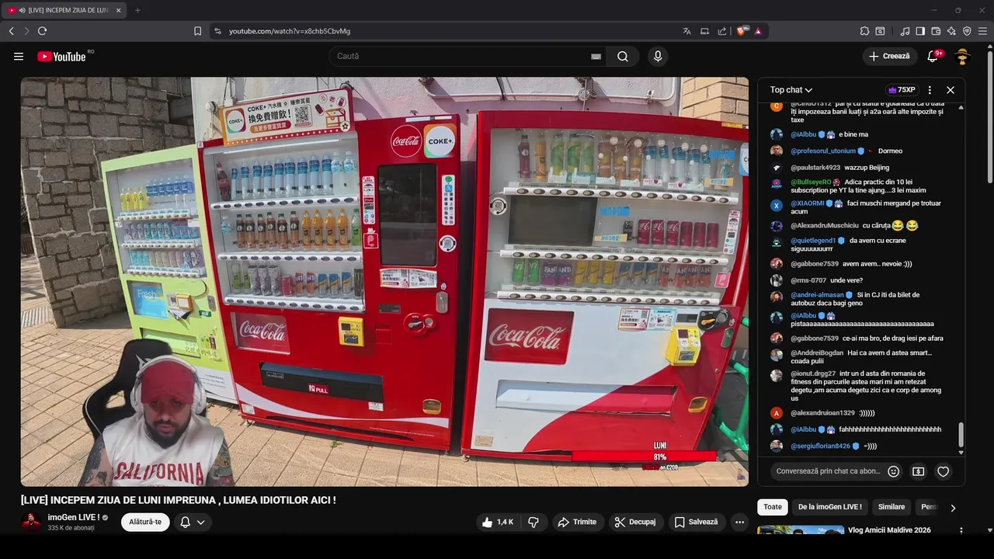Send a heart reaction in chat

coord(943,471)
